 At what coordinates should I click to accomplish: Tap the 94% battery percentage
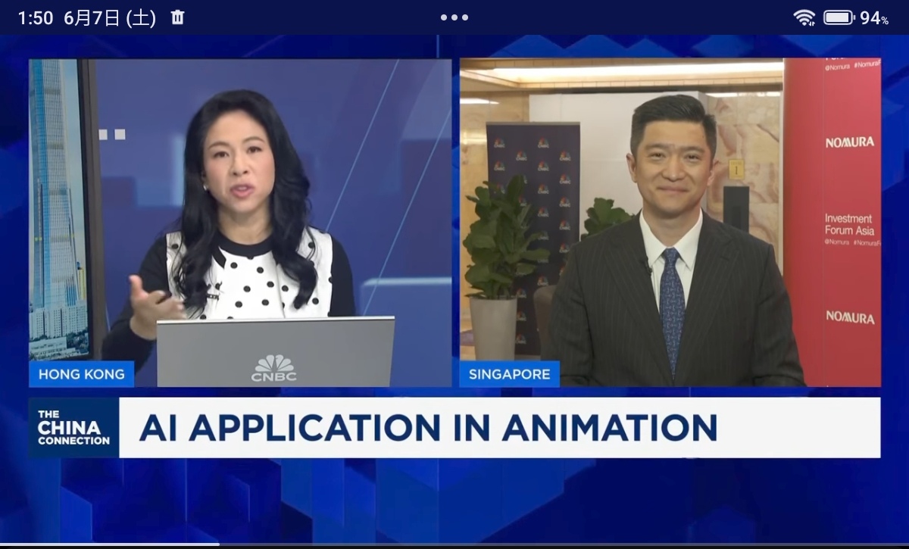tap(874, 18)
